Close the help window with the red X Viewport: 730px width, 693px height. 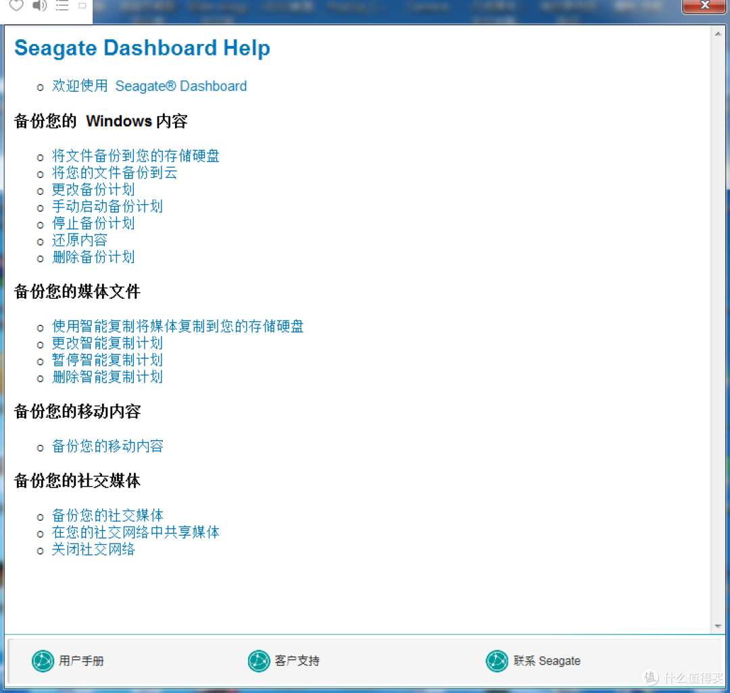coord(704,5)
